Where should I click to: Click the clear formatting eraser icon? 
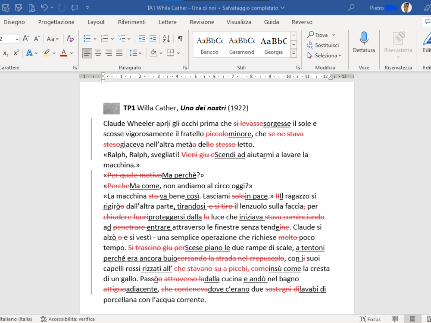point(70,39)
